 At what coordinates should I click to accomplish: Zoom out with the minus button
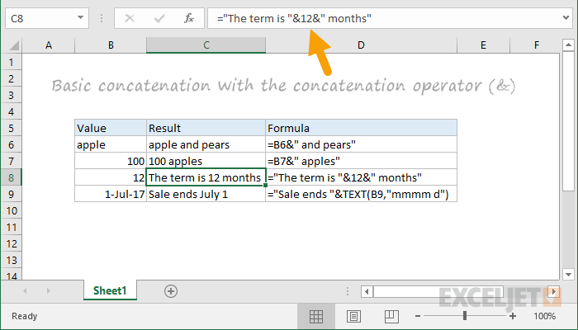418,316
